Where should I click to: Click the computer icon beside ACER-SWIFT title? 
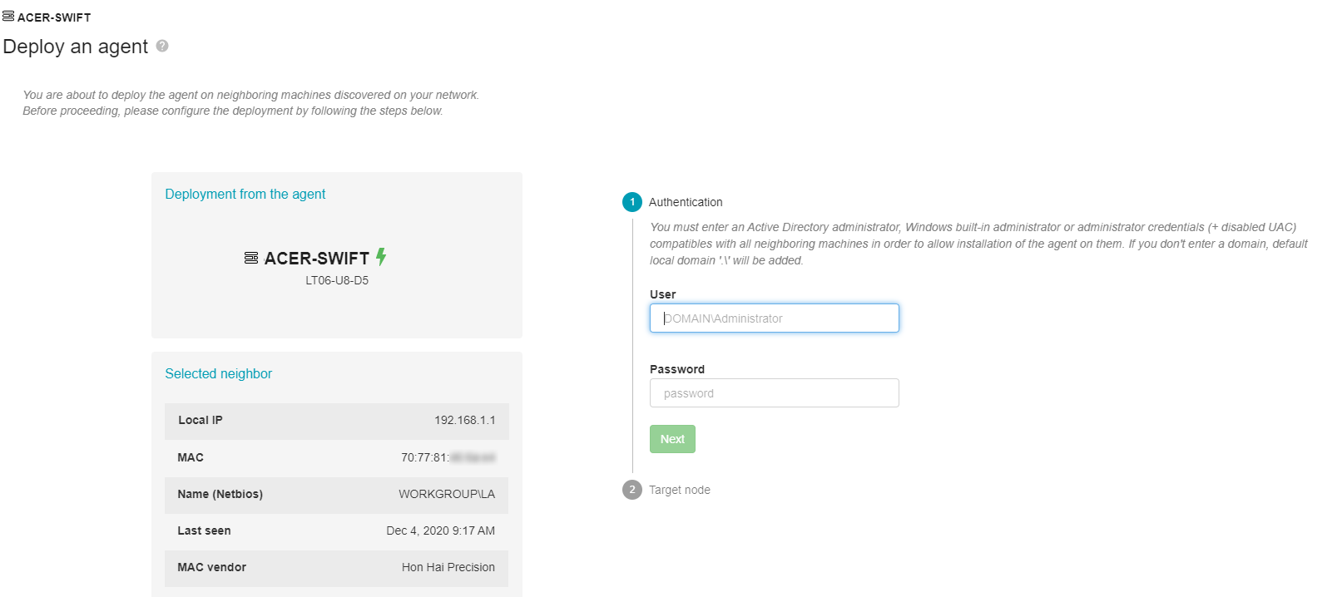click(x=8, y=16)
